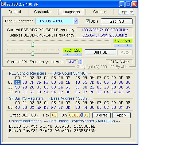This screenshot has height=145, width=171.
Task: Select SMBus register 40 at offset 00
Action: (17, 107)
